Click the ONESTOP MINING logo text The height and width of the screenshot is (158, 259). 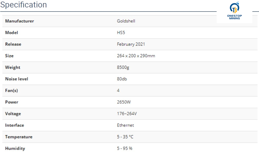[234, 17]
